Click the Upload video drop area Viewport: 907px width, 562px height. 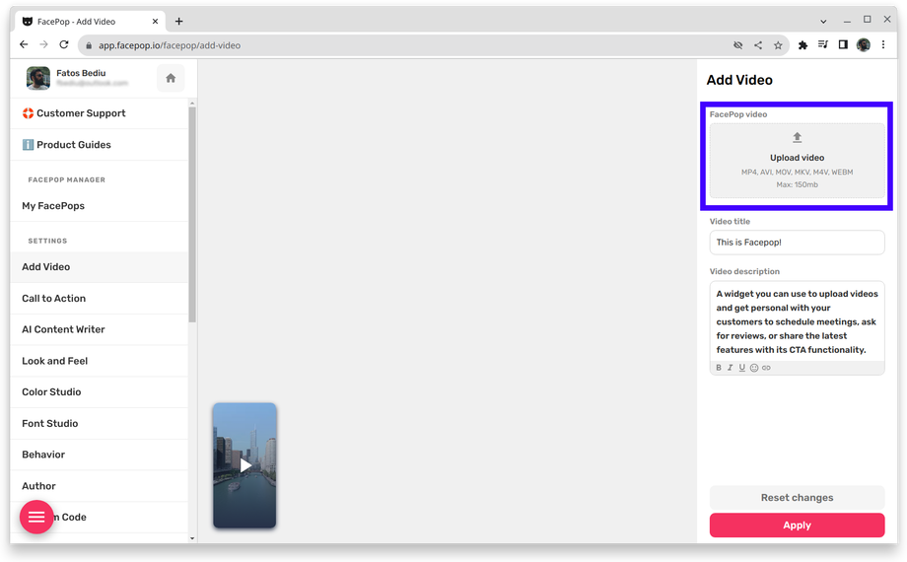coord(798,161)
